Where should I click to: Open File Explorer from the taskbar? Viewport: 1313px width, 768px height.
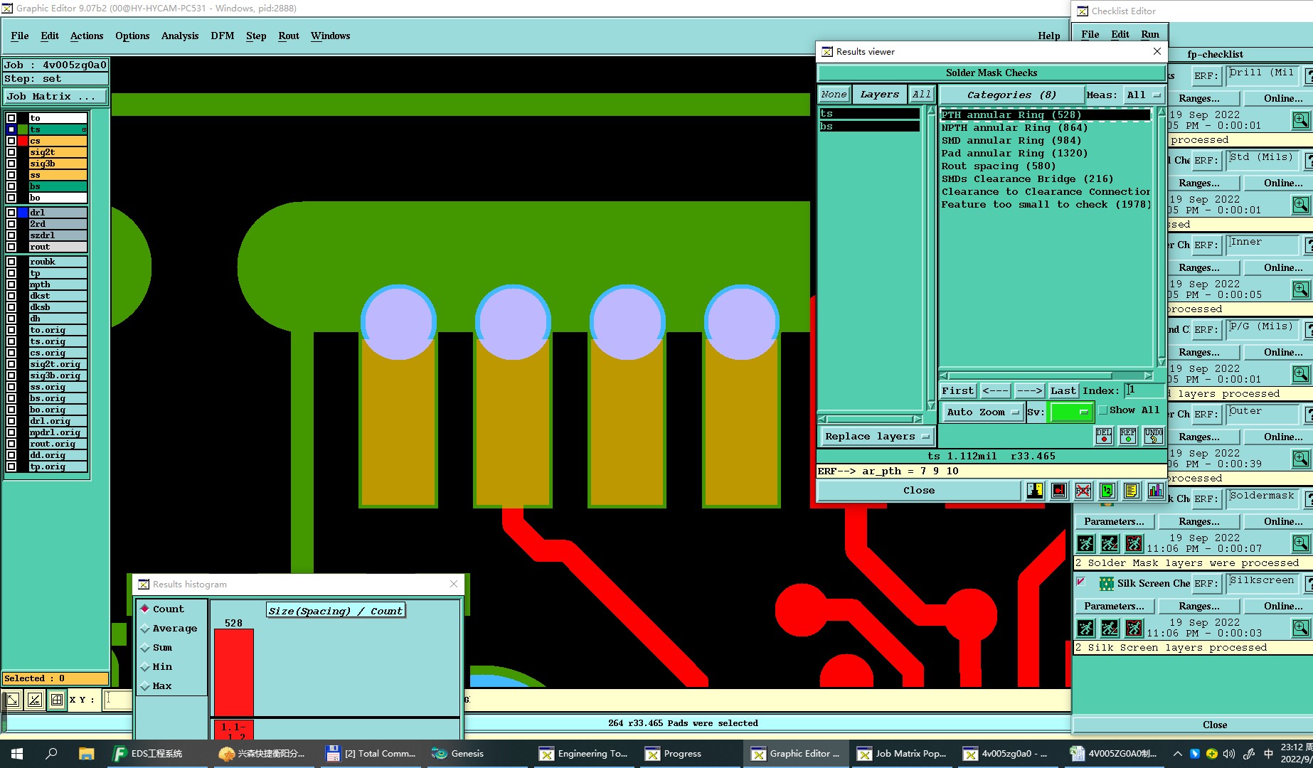coord(86,754)
